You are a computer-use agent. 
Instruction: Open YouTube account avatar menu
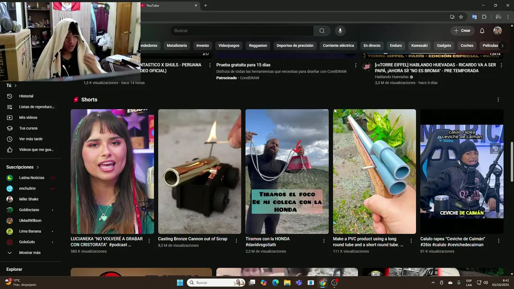(498, 31)
